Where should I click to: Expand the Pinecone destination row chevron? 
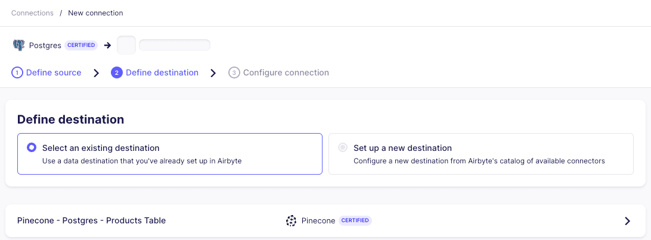click(627, 221)
